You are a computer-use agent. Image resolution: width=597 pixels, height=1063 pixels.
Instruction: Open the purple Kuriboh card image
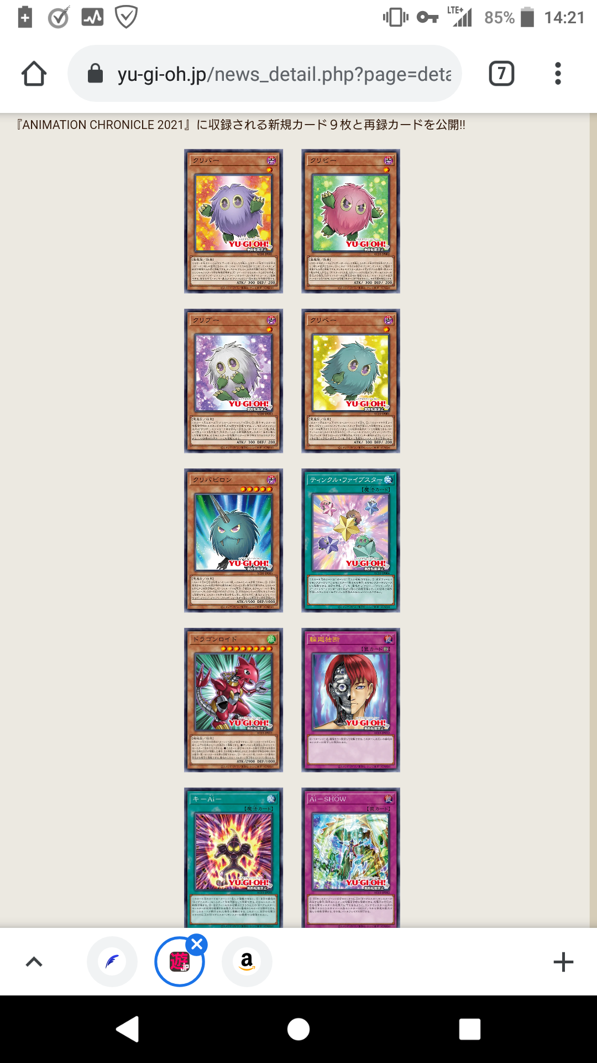coord(233,221)
